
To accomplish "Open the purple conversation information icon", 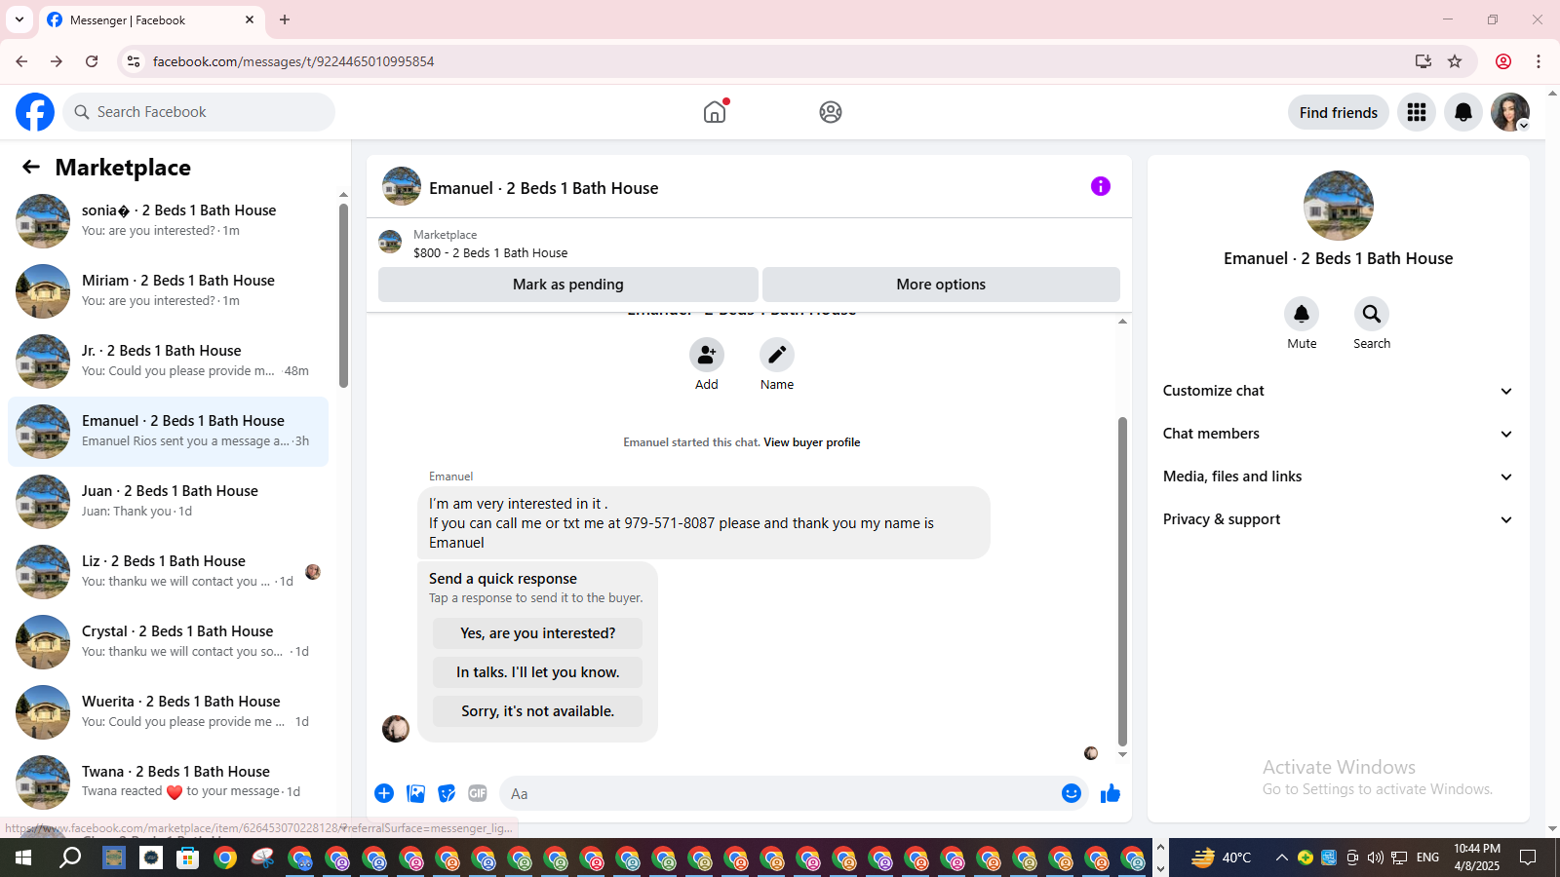I will (x=1101, y=186).
